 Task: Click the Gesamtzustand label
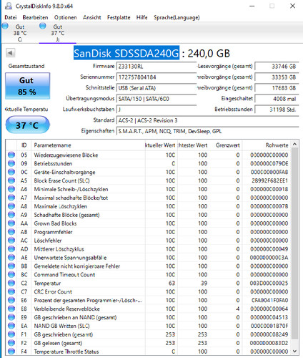(26, 66)
